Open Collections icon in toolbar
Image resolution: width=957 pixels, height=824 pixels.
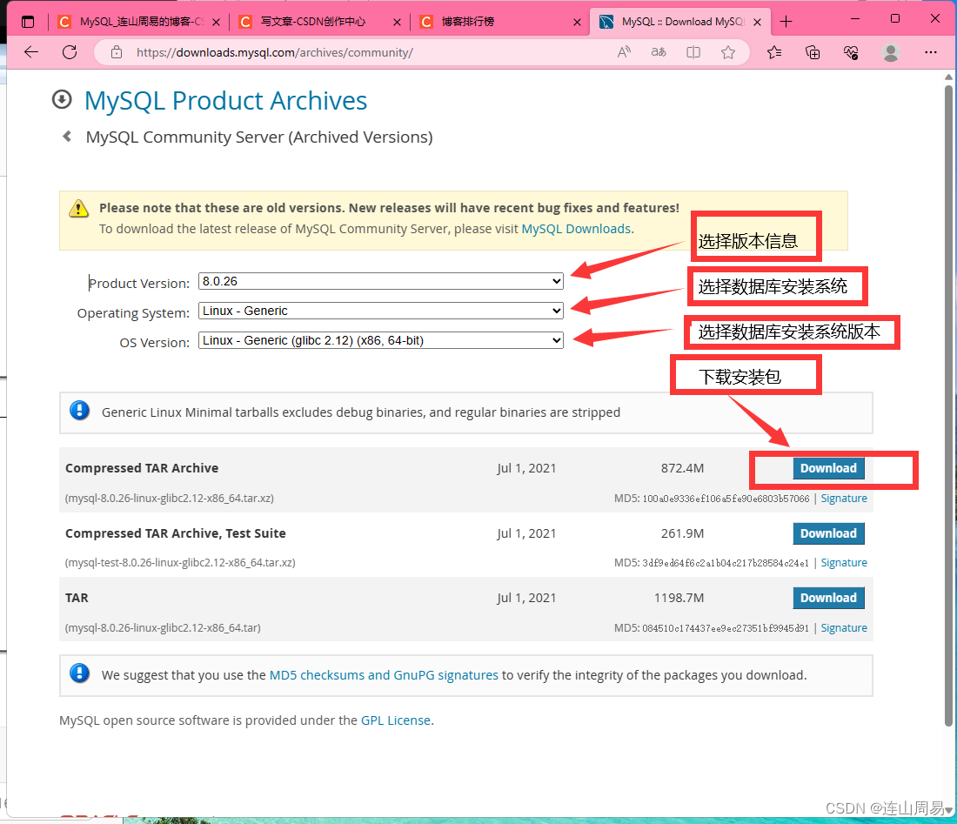(x=813, y=52)
